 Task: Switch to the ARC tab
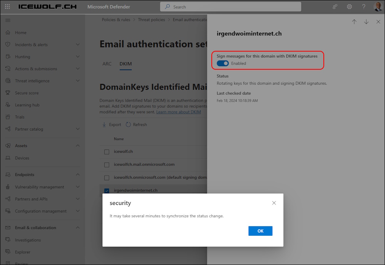point(107,64)
